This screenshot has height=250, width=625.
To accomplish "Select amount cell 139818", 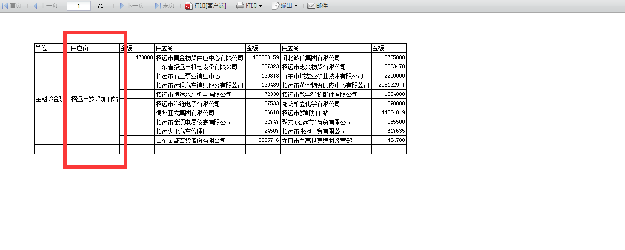I will point(263,76).
